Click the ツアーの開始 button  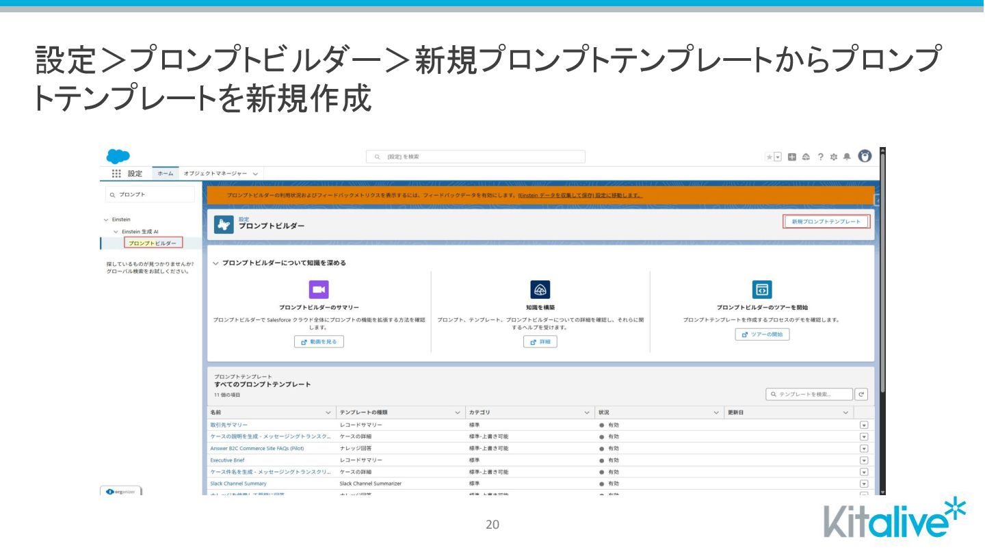pyautogui.click(x=763, y=334)
